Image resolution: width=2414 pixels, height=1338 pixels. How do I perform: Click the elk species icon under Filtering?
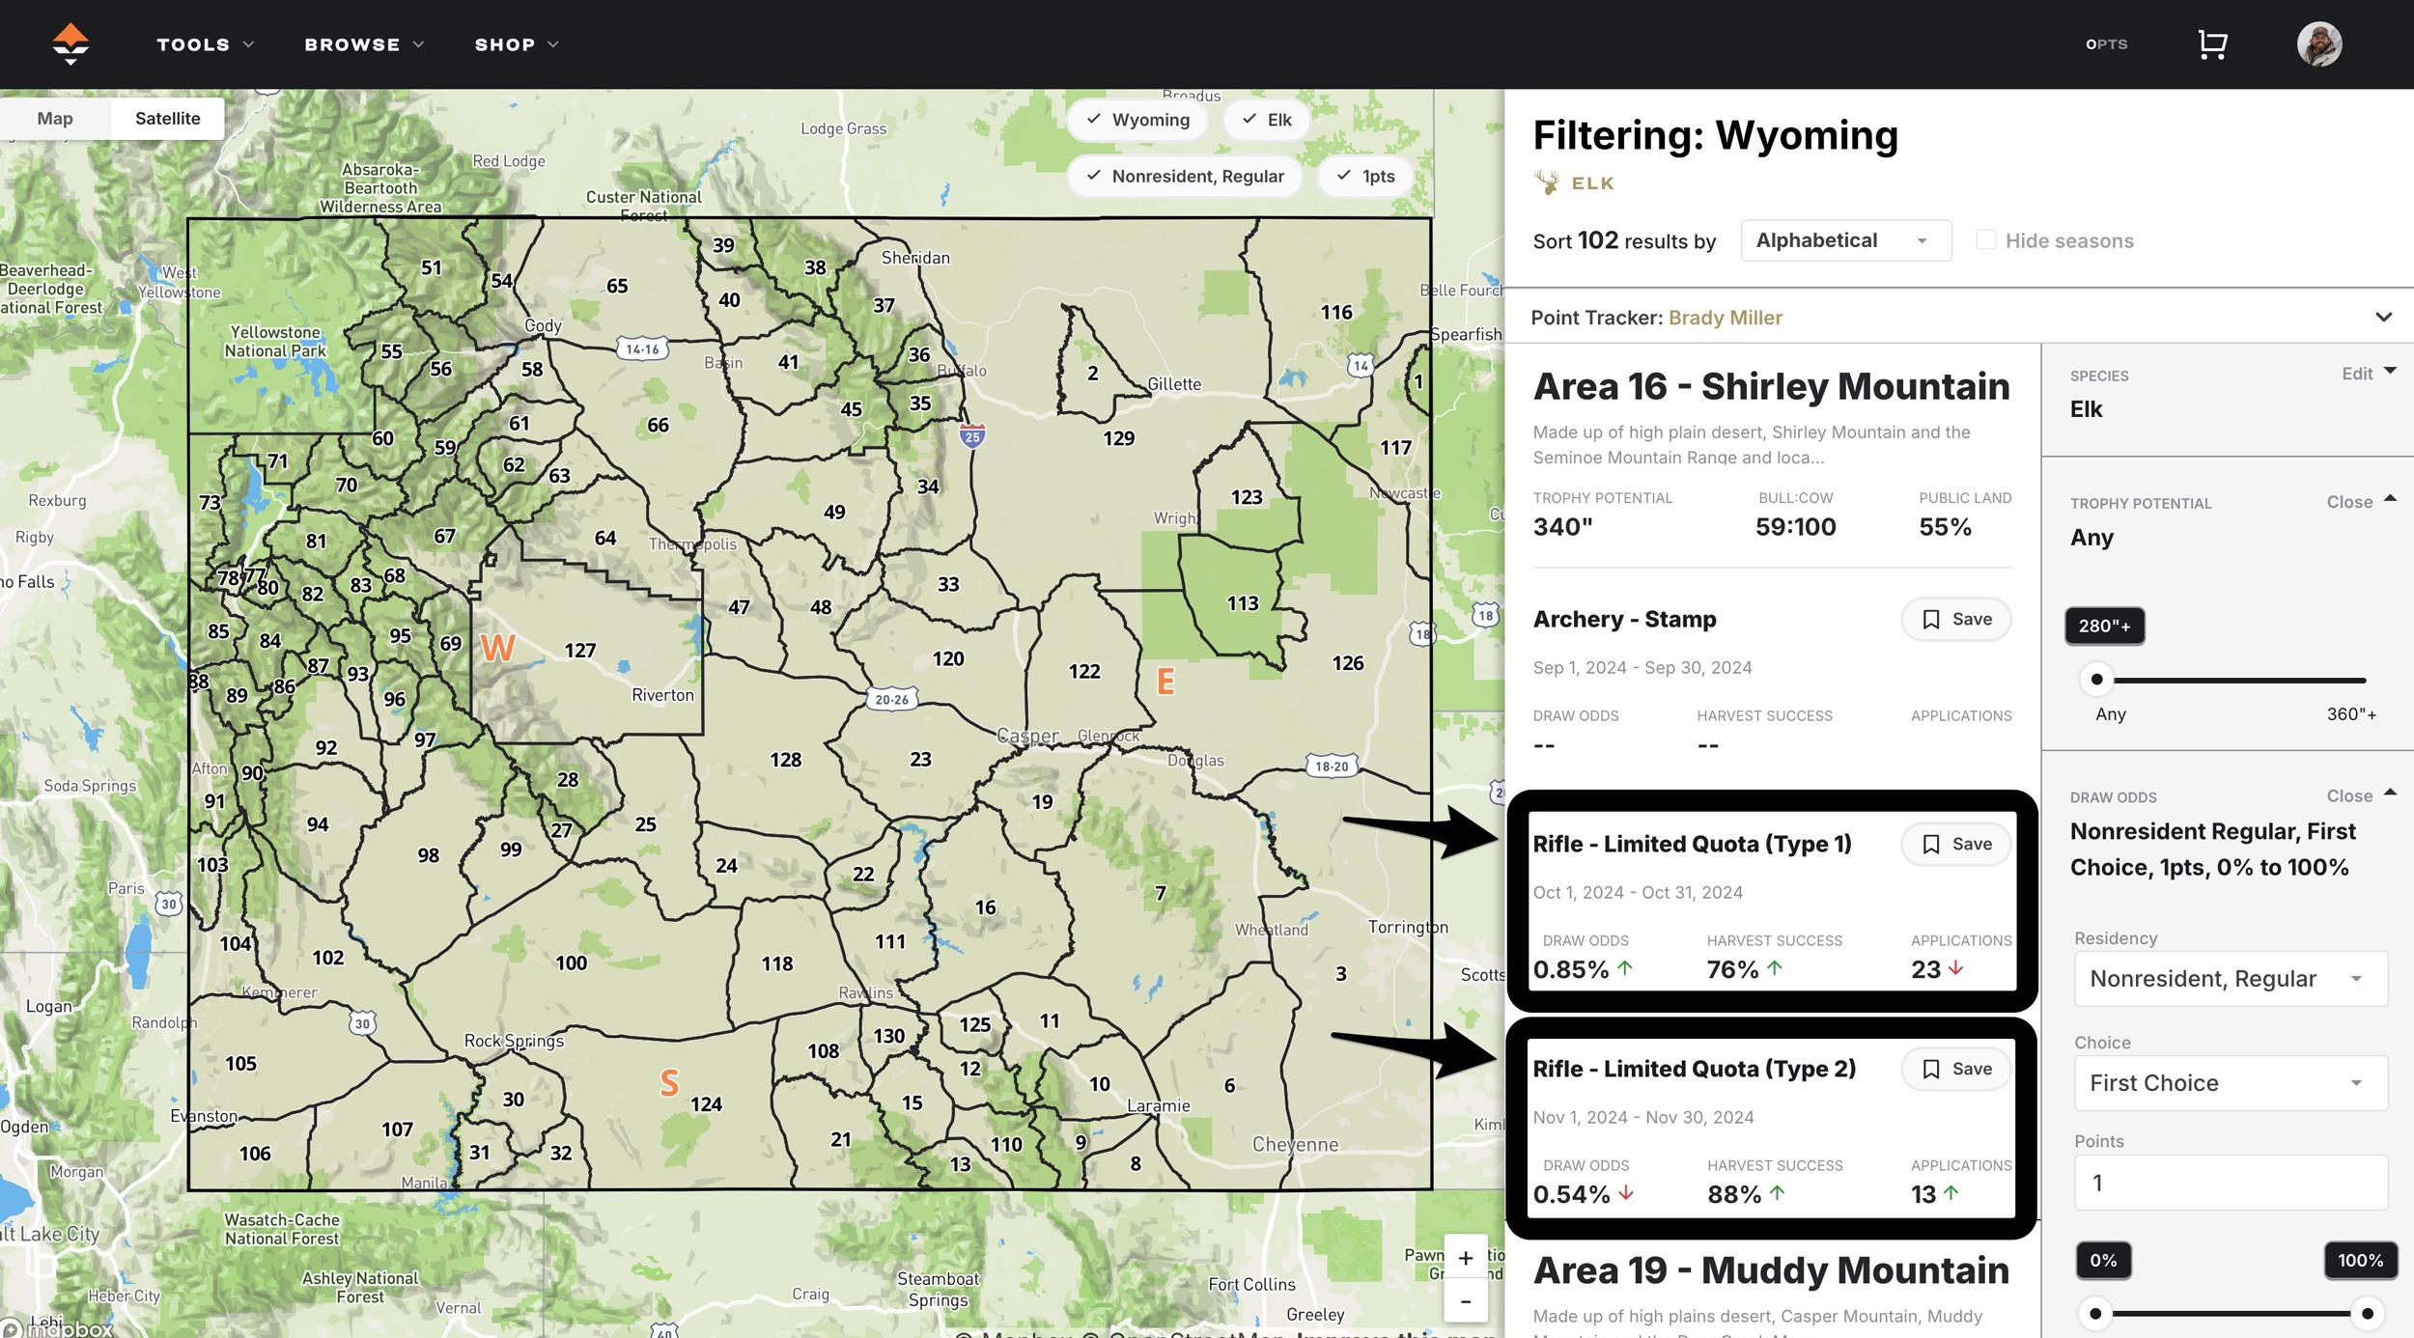pos(1546,181)
